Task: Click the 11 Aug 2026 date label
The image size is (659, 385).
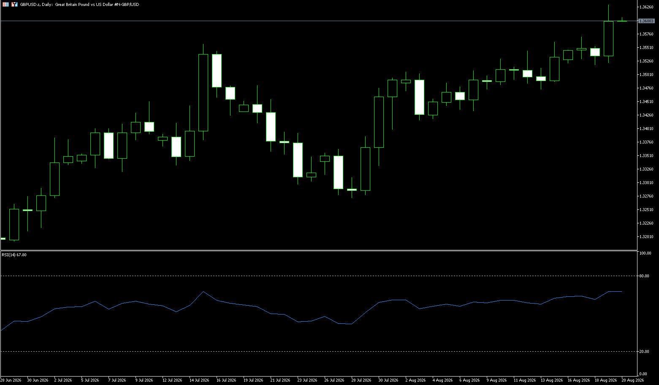Action: pos(525,380)
